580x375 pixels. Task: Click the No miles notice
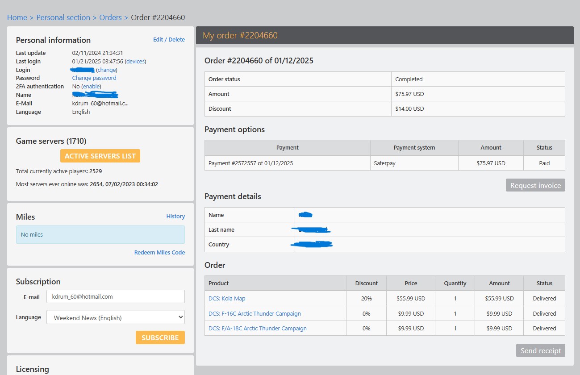[x=100, y=234]
